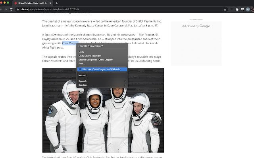
Task: Open a new browser tab
Action: [x=56, y=3]
